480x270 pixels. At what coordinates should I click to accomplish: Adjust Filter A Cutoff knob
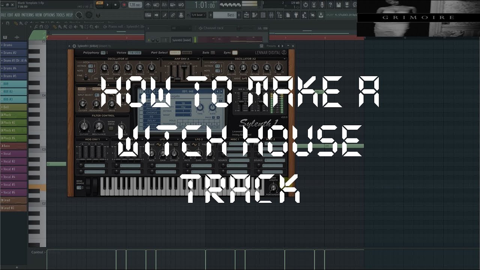coord(82,104)
